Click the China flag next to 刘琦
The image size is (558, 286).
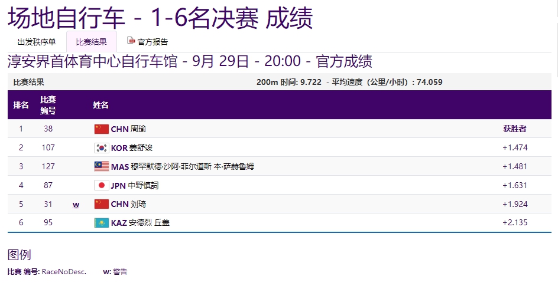(x=102, y=205)
